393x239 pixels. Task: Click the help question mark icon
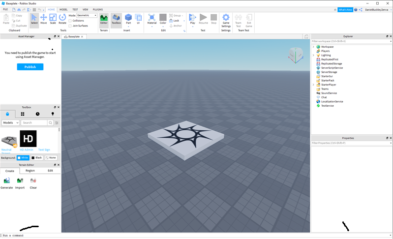click(356, 10)
